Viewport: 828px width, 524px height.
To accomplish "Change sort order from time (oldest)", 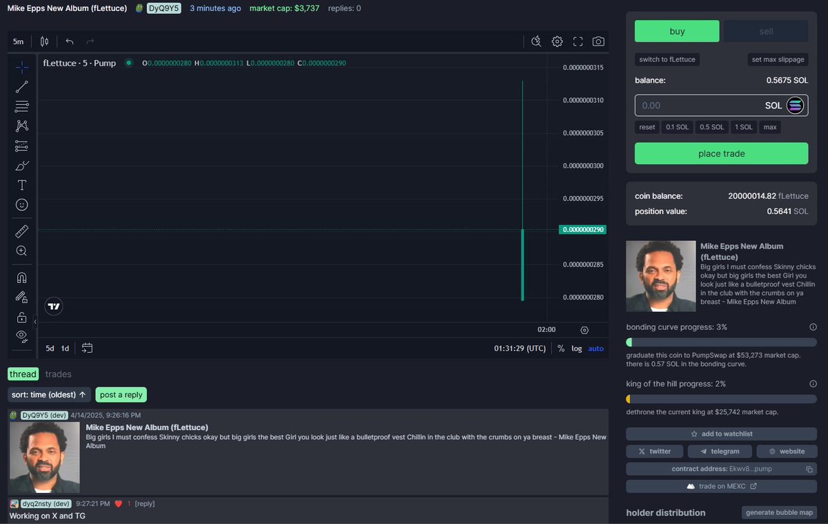I will pos(49,395).
